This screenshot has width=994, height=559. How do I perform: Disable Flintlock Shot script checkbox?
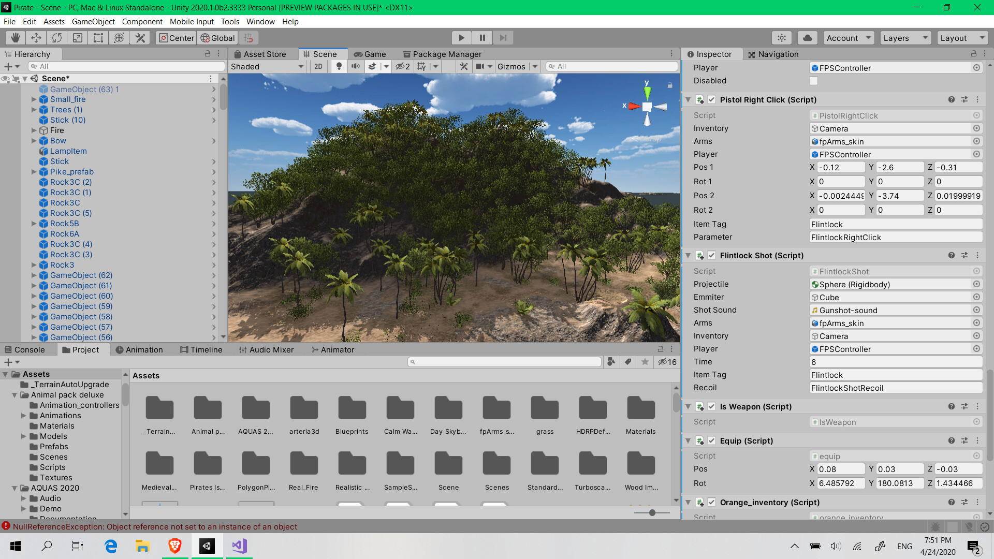tap(712, 256)
